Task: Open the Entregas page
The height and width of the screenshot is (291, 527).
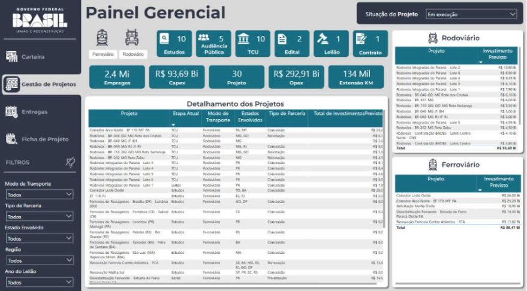Action: click(x=35, y=112)
